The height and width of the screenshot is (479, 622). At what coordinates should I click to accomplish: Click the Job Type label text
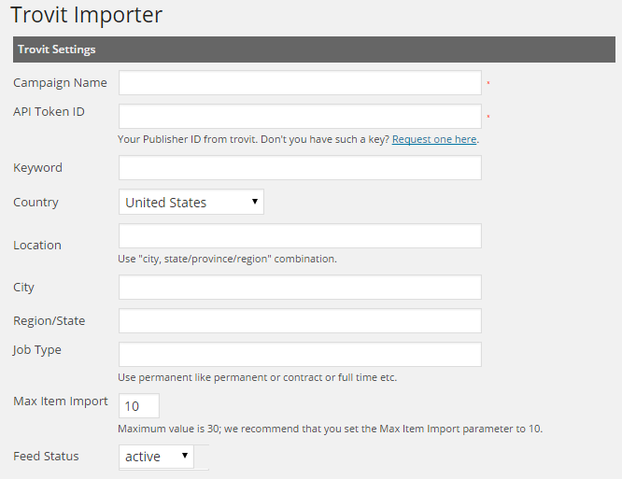pyautogui.click(x=37, y=350)
